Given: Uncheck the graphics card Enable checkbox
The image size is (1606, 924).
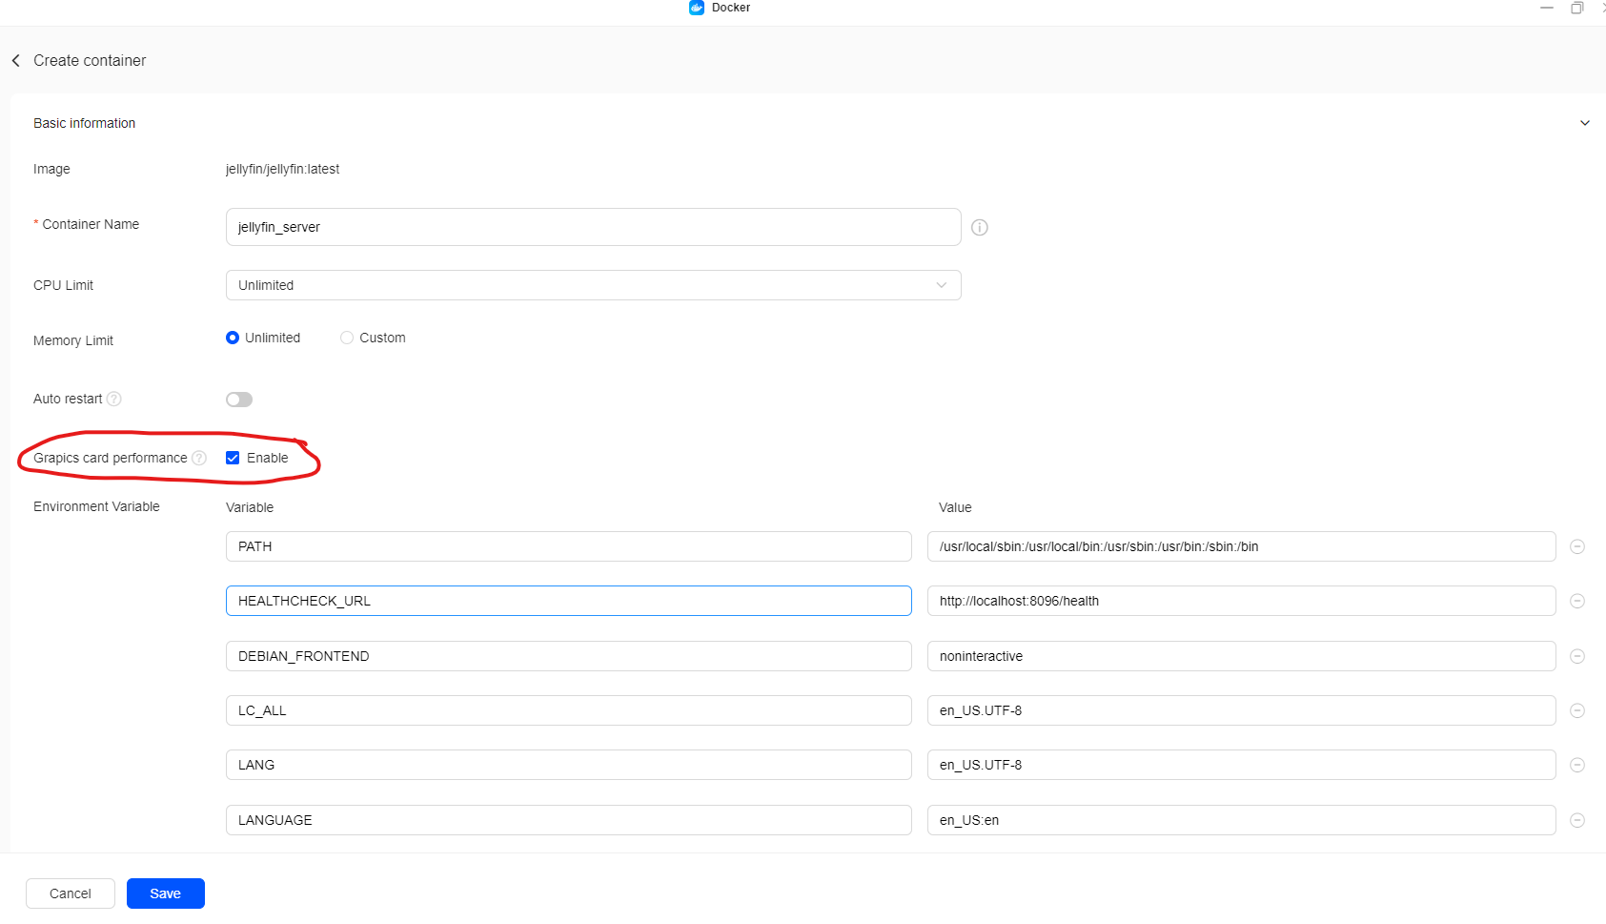Looking at the screenshot, I should point(233,458).
